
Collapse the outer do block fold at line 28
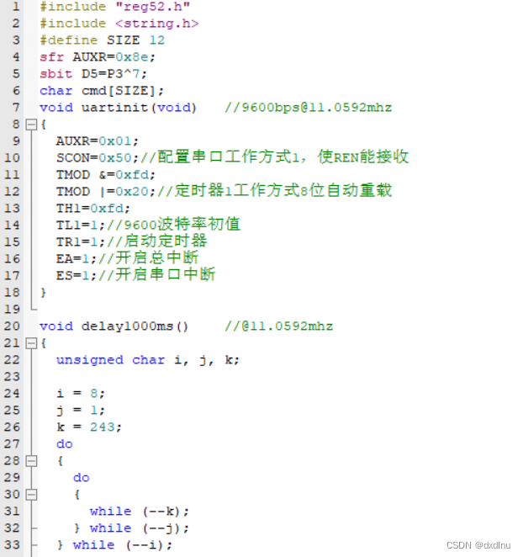click(x=32, y=461)
